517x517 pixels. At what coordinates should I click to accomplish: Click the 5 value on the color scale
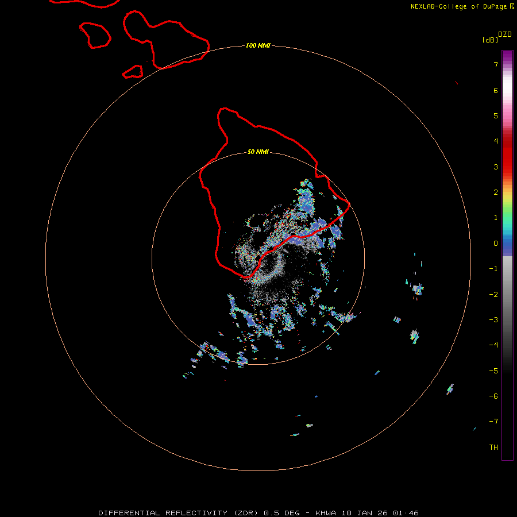tap(496, 115)
